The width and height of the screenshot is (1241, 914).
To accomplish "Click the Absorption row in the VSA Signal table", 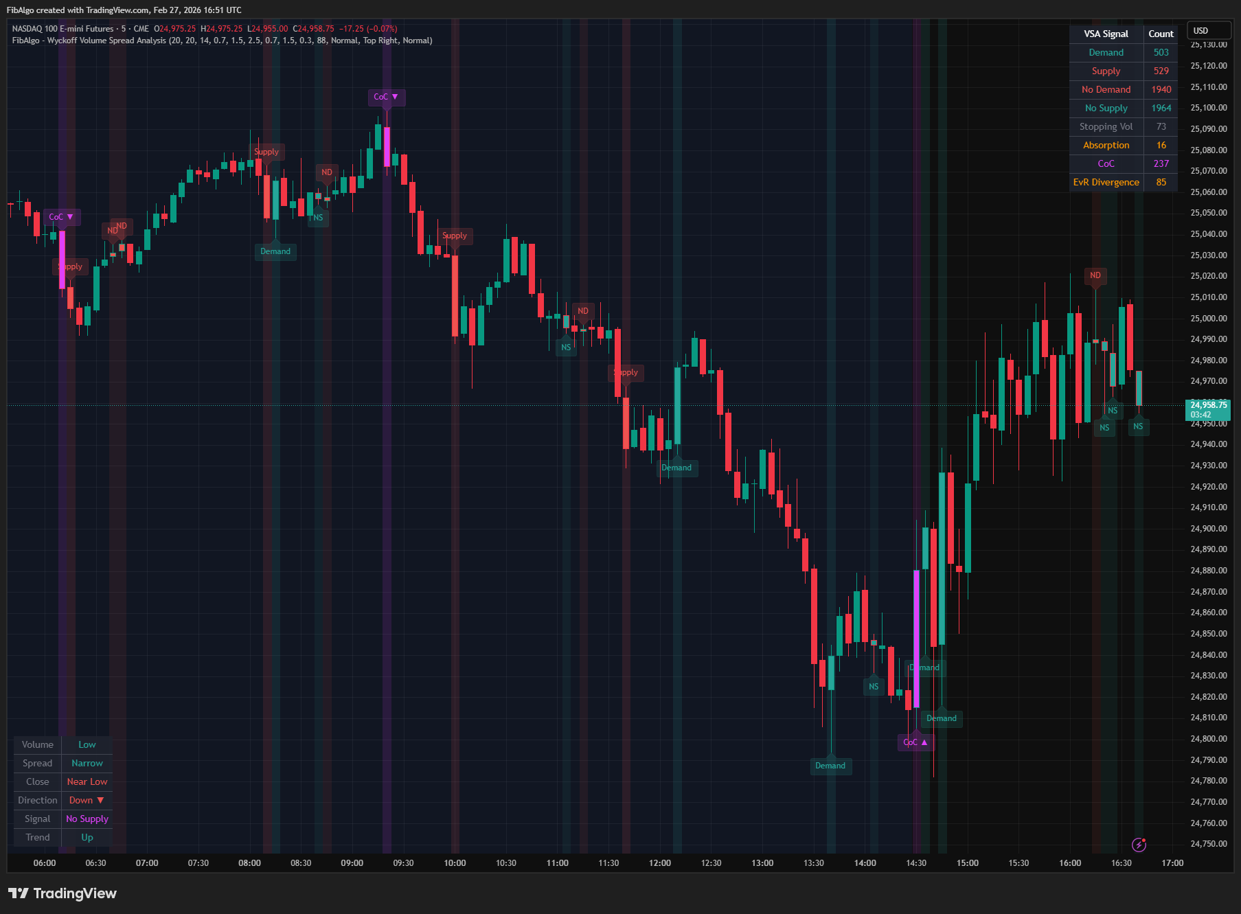I will click(1106, 145).
